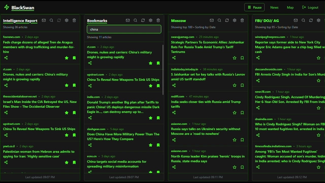Screen dimensions: 325x183
Task: Delete the Intelligence Report column
Action: (x=74, y=20)
